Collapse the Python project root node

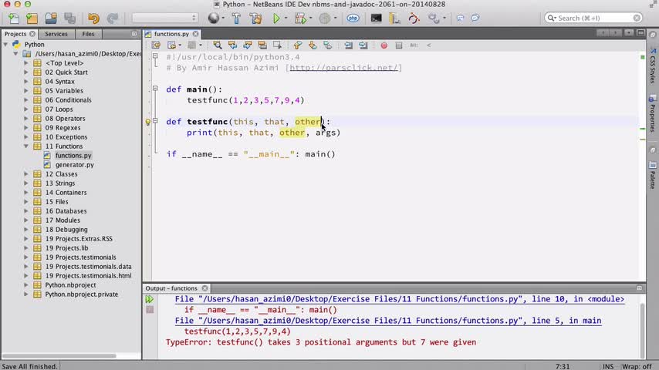(6, 45)
